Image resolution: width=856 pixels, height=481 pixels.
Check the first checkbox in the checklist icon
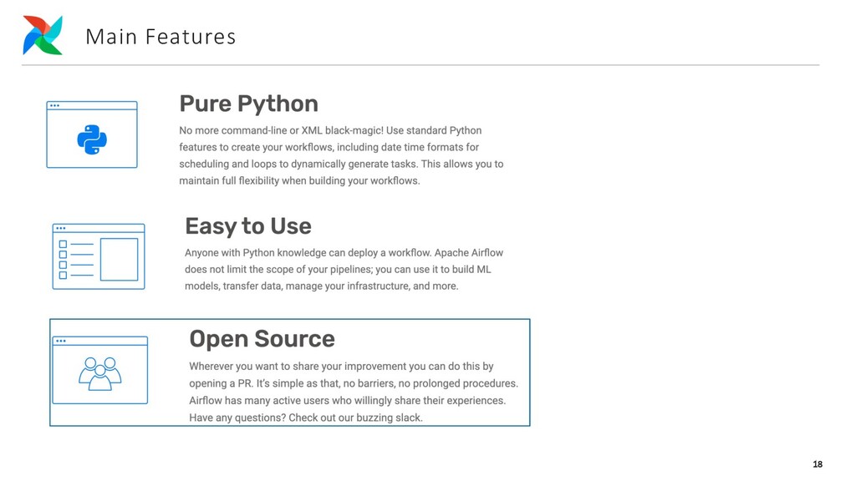(63, 245)
